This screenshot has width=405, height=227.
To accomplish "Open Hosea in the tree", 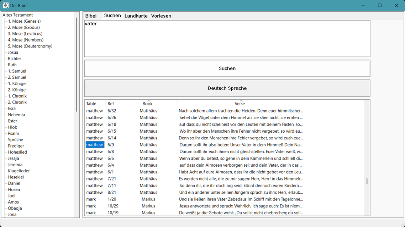I will click(x=14, y=190).
